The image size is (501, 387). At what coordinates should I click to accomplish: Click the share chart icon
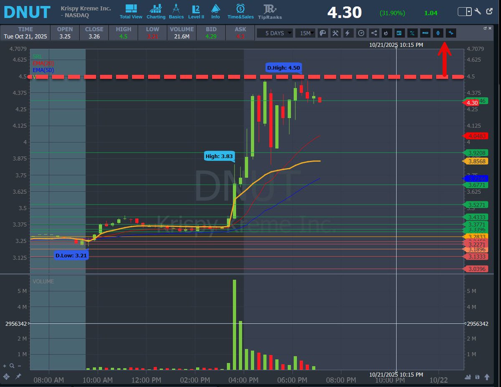(x=374, y=33)
